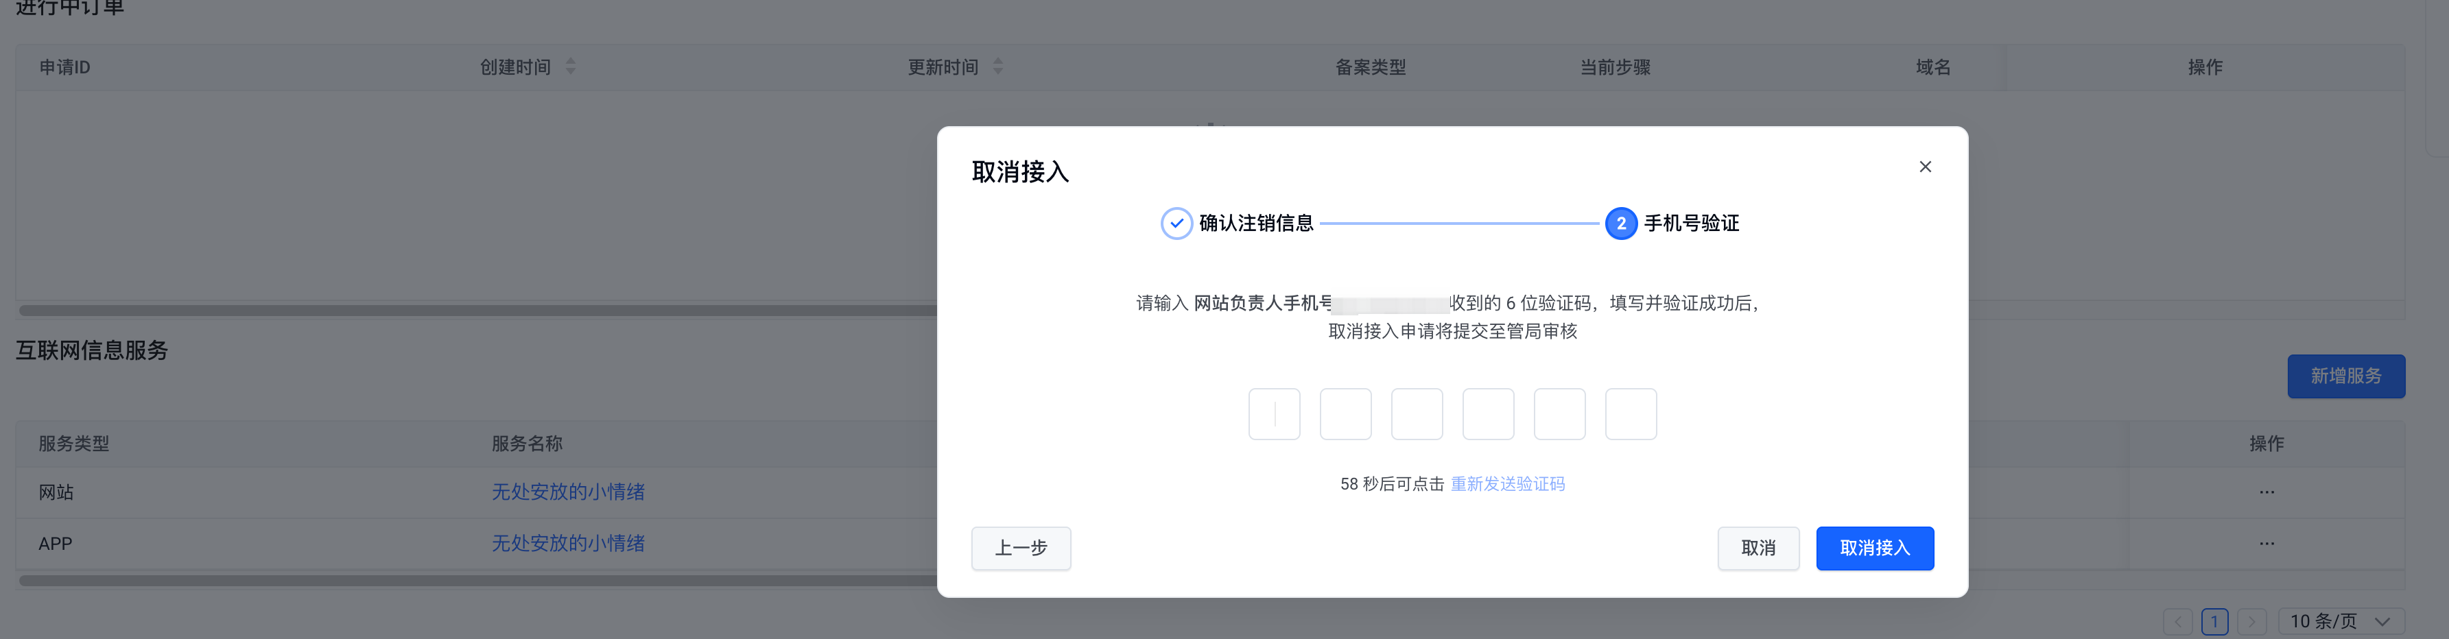Select page 1 in pagination
The image size is (2449, 639).
(2214, 622)
